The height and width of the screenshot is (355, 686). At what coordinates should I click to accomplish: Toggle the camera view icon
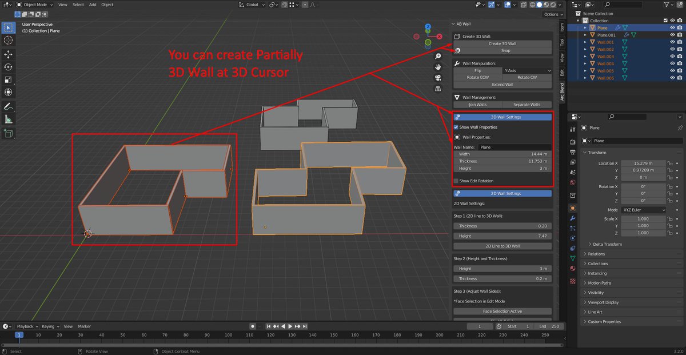click(438, 78)
